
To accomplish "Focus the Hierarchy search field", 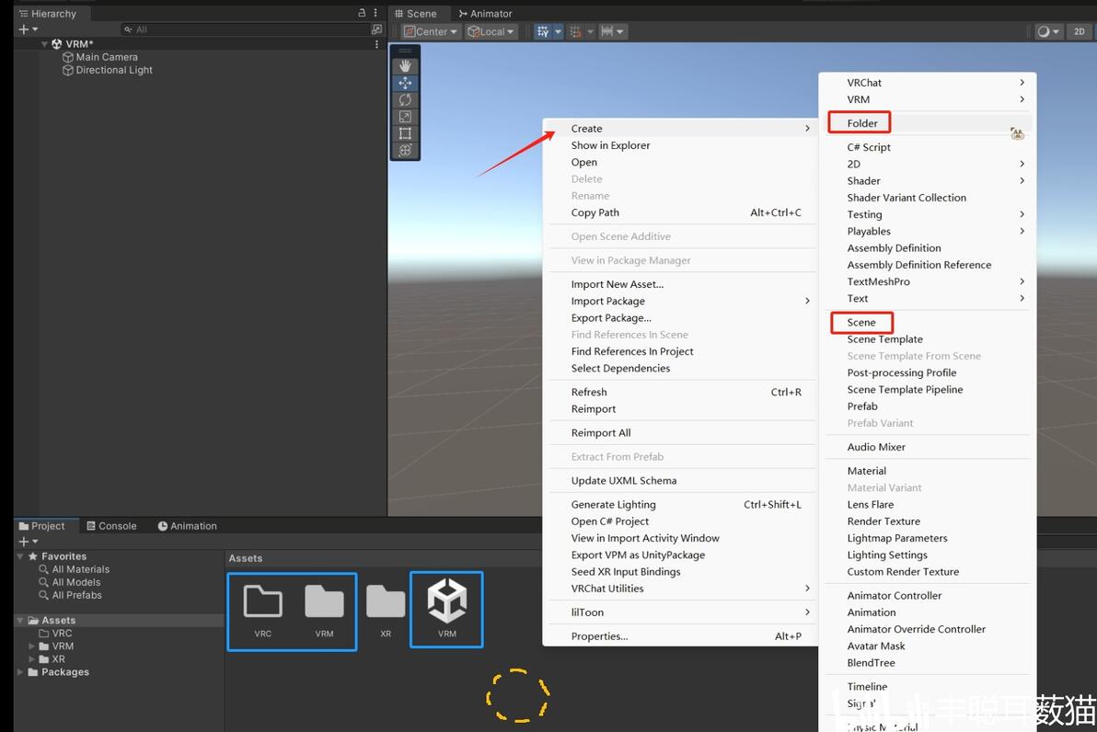I will 245,29.
